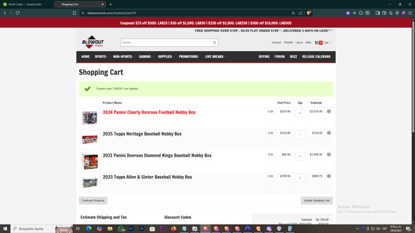Click the browser address bar URL

[x=112, y=13]
